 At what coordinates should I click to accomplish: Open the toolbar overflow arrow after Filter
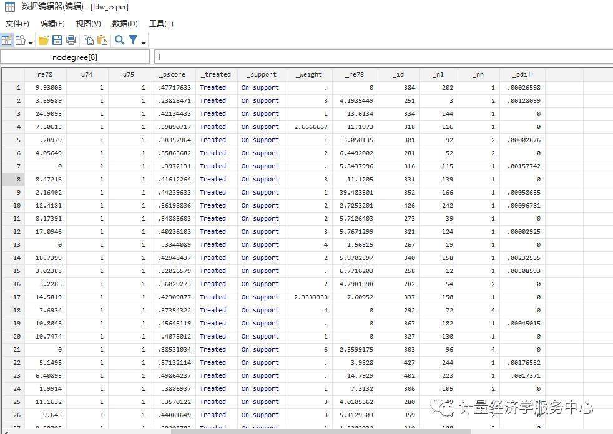click(x=144, y=42)
